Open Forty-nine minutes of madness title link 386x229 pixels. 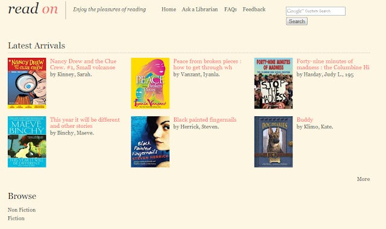[x=333, y=64]
